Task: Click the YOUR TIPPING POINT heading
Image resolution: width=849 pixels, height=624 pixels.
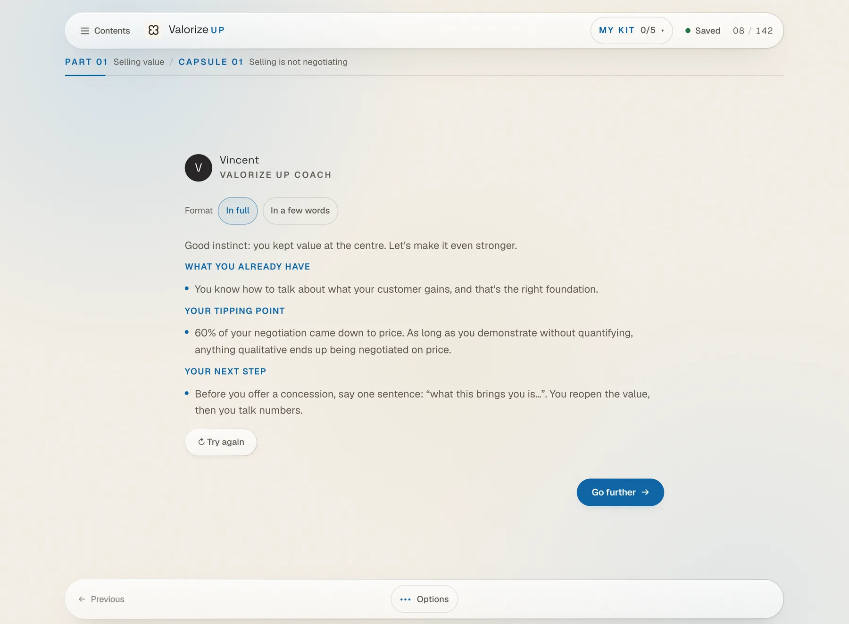Action: point(235,311)
